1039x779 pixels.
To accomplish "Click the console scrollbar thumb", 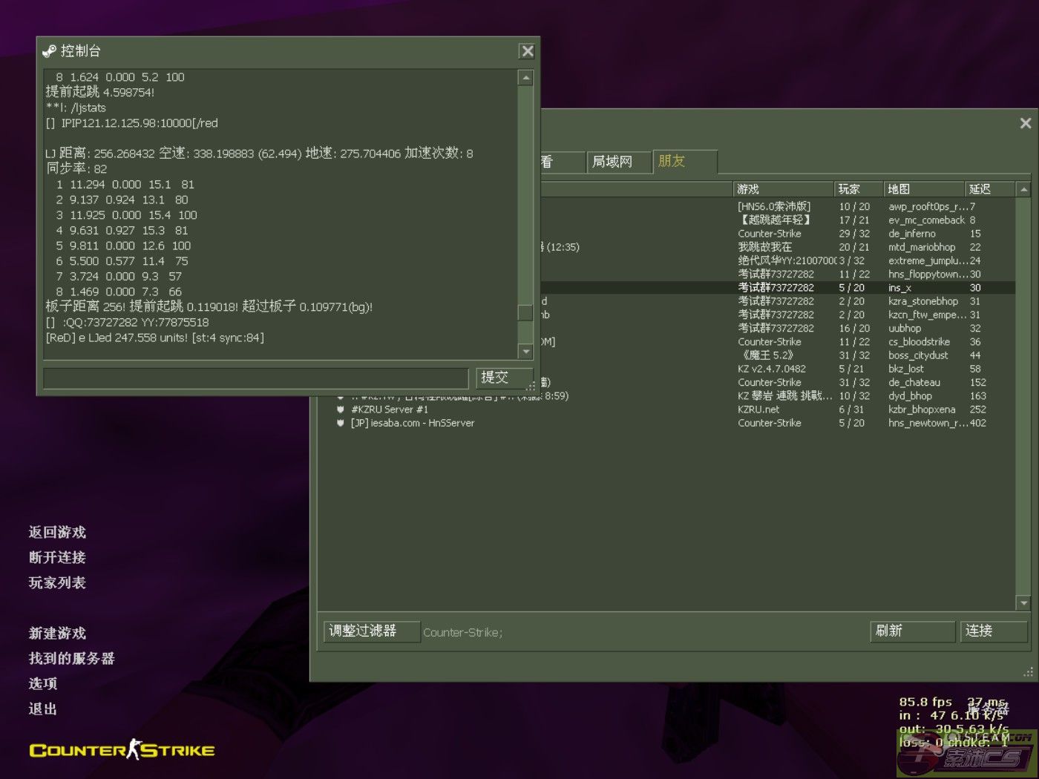I will pyautogui.click(x=525, y=312).
